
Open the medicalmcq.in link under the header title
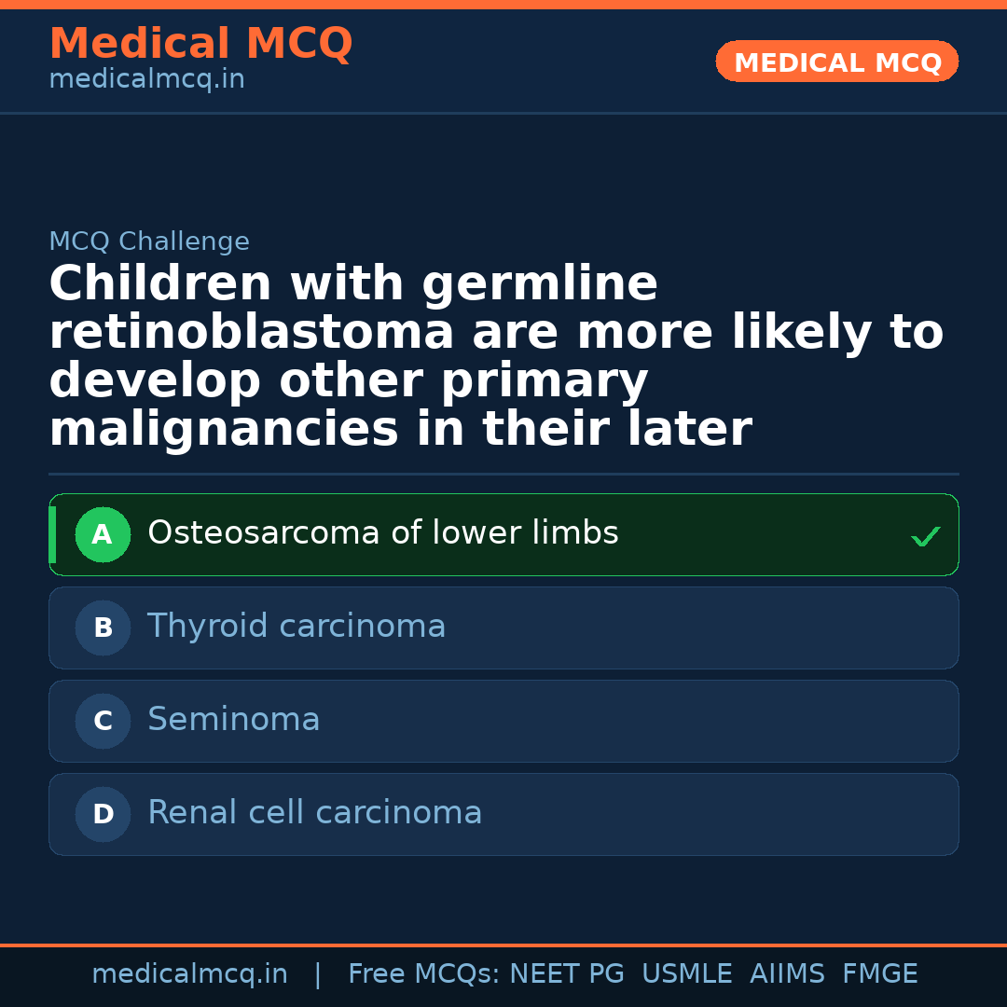pyautogui.click(x=146, y=80)
